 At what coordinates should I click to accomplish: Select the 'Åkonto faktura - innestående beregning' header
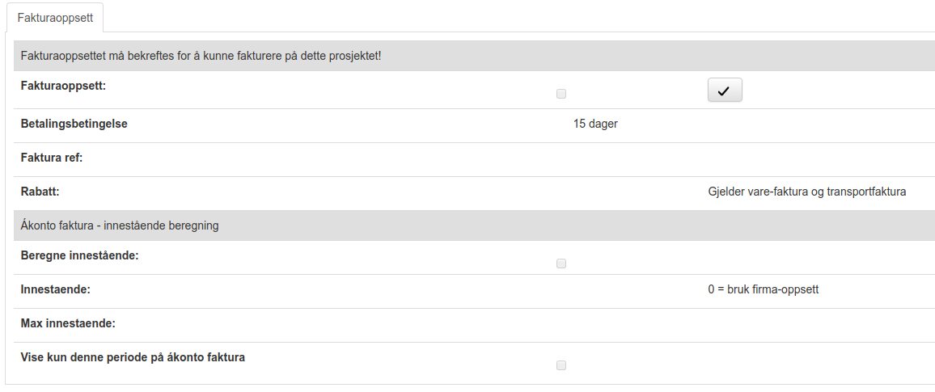(120, 226)
